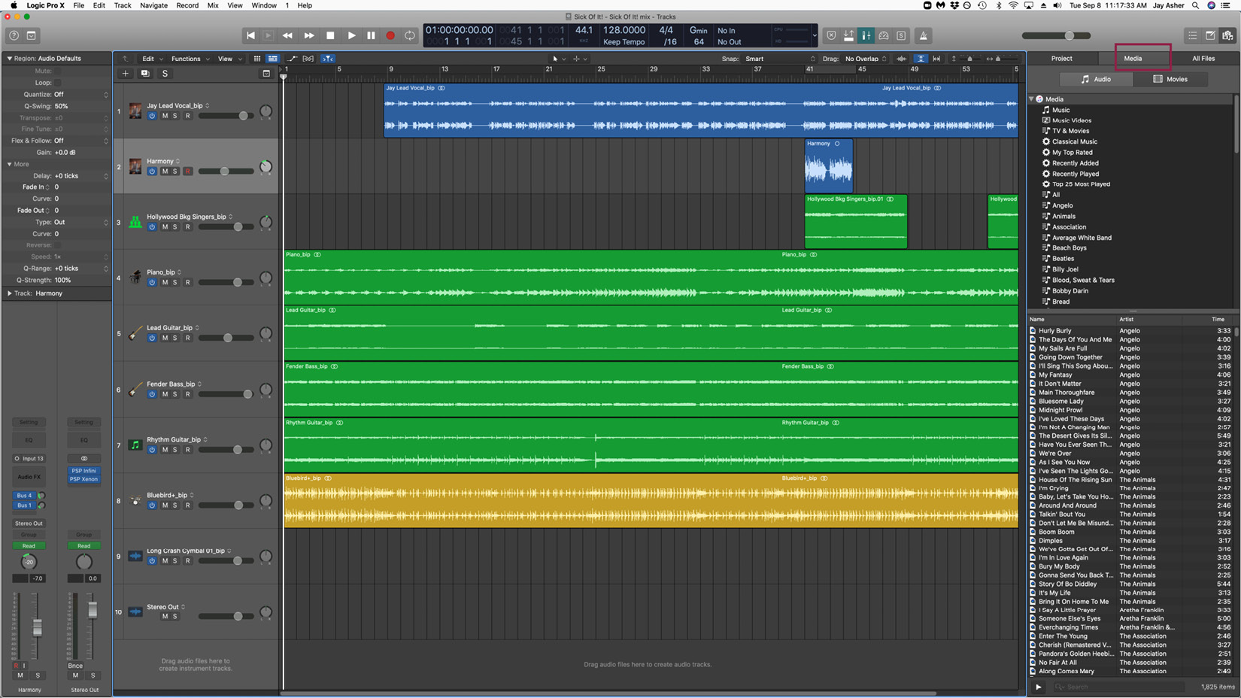The width and height of the screenshot is (1241, 698).
Task: Select the Hollywood Bkg Singers_bip track icon
Action: coord(135,222)
